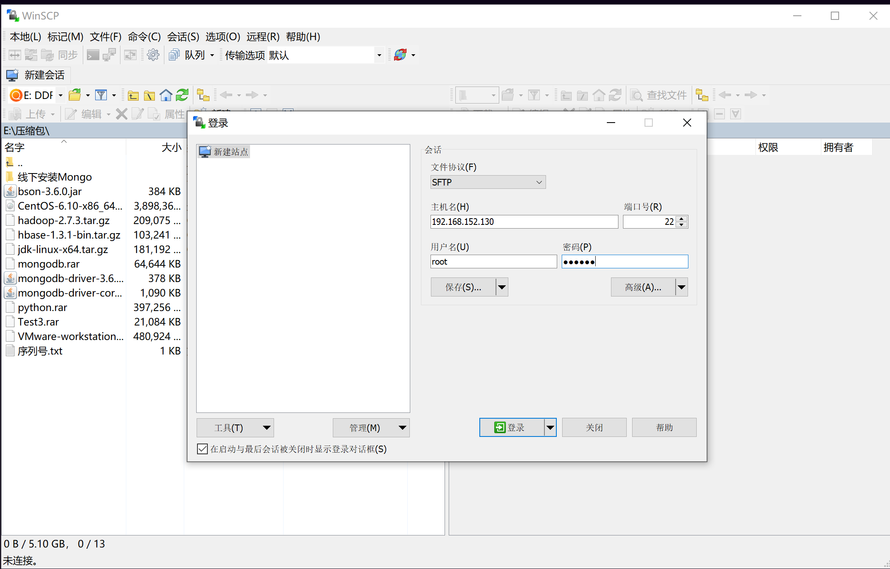890x569 pixels.
Task: Toggle 在启动与最后会话被关闭时显示登录对话框 checkbox
Action: [x=202, y=449]
